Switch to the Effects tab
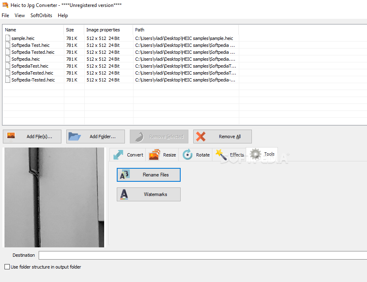 229,155
